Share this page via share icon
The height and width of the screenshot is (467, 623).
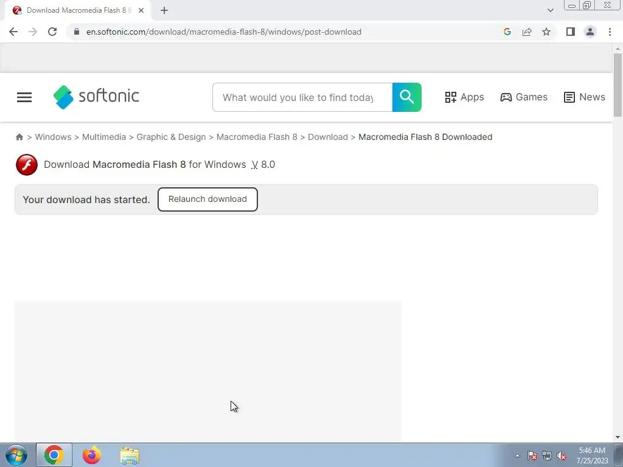point(527,32)
